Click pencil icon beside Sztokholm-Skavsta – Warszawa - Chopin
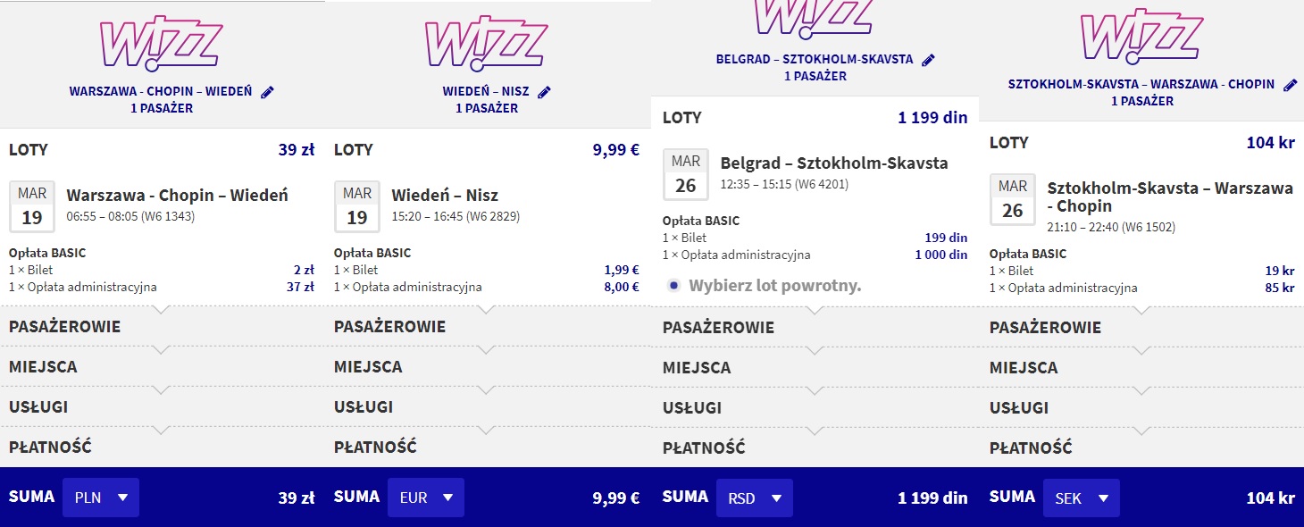1304x527 pixels. (x=1290, y=85)
